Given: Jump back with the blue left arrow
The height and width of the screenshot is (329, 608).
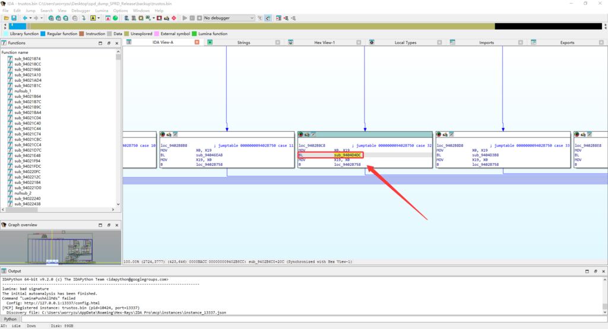Looking at the screenshot, I should 25,18.
